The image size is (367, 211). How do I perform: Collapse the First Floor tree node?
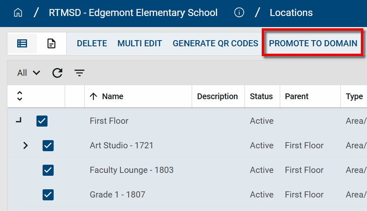click(x=19, y=120)
